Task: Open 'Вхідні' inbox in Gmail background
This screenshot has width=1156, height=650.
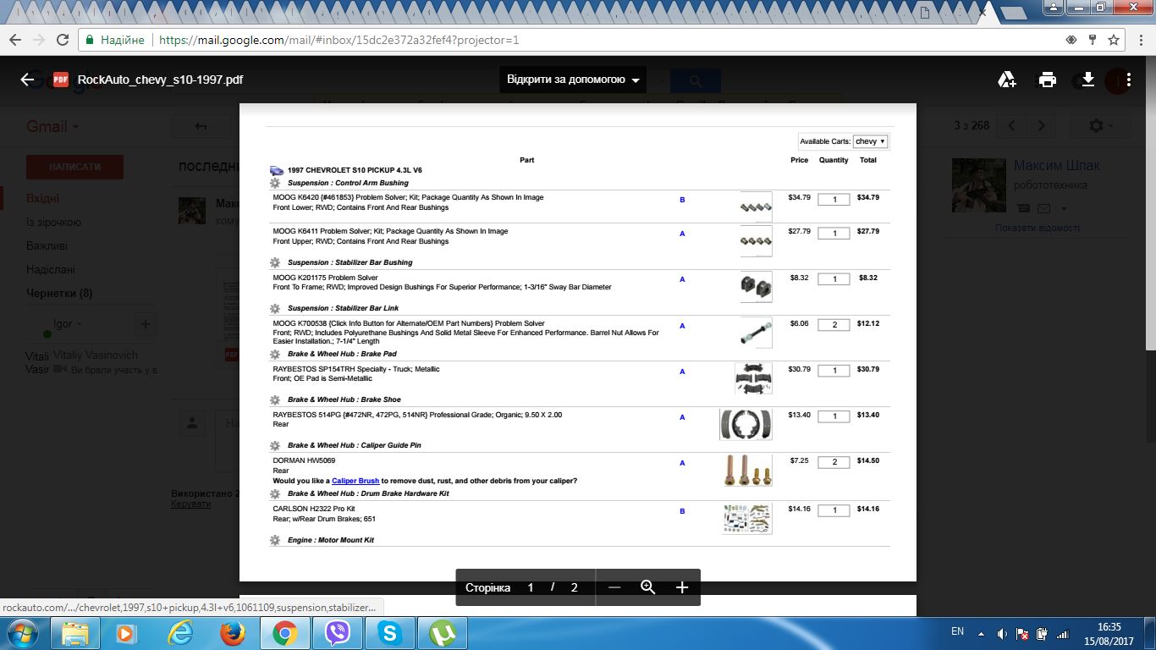Action: click(42, 198)
